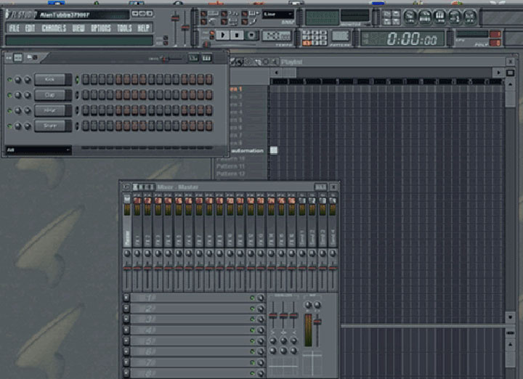Toggle the Snare channel selector light
Image resolution: width=523 pixels, height=379 pixels.
[77, 126]
